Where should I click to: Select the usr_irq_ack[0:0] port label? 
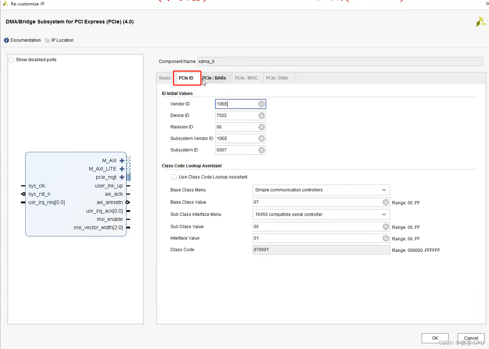tap(105, 211)
